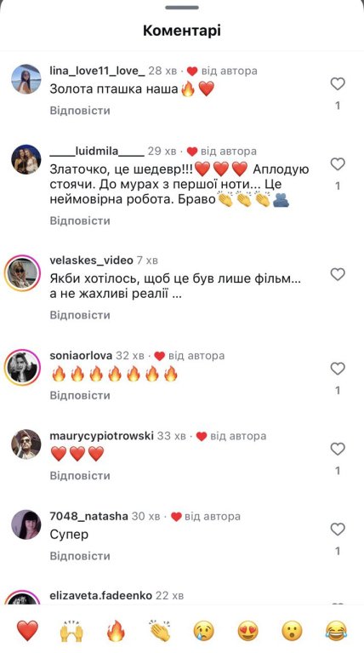Send fire quick reaction emoji
The height and width of the screenshot is (653, 364).
[x=116, y=631]
